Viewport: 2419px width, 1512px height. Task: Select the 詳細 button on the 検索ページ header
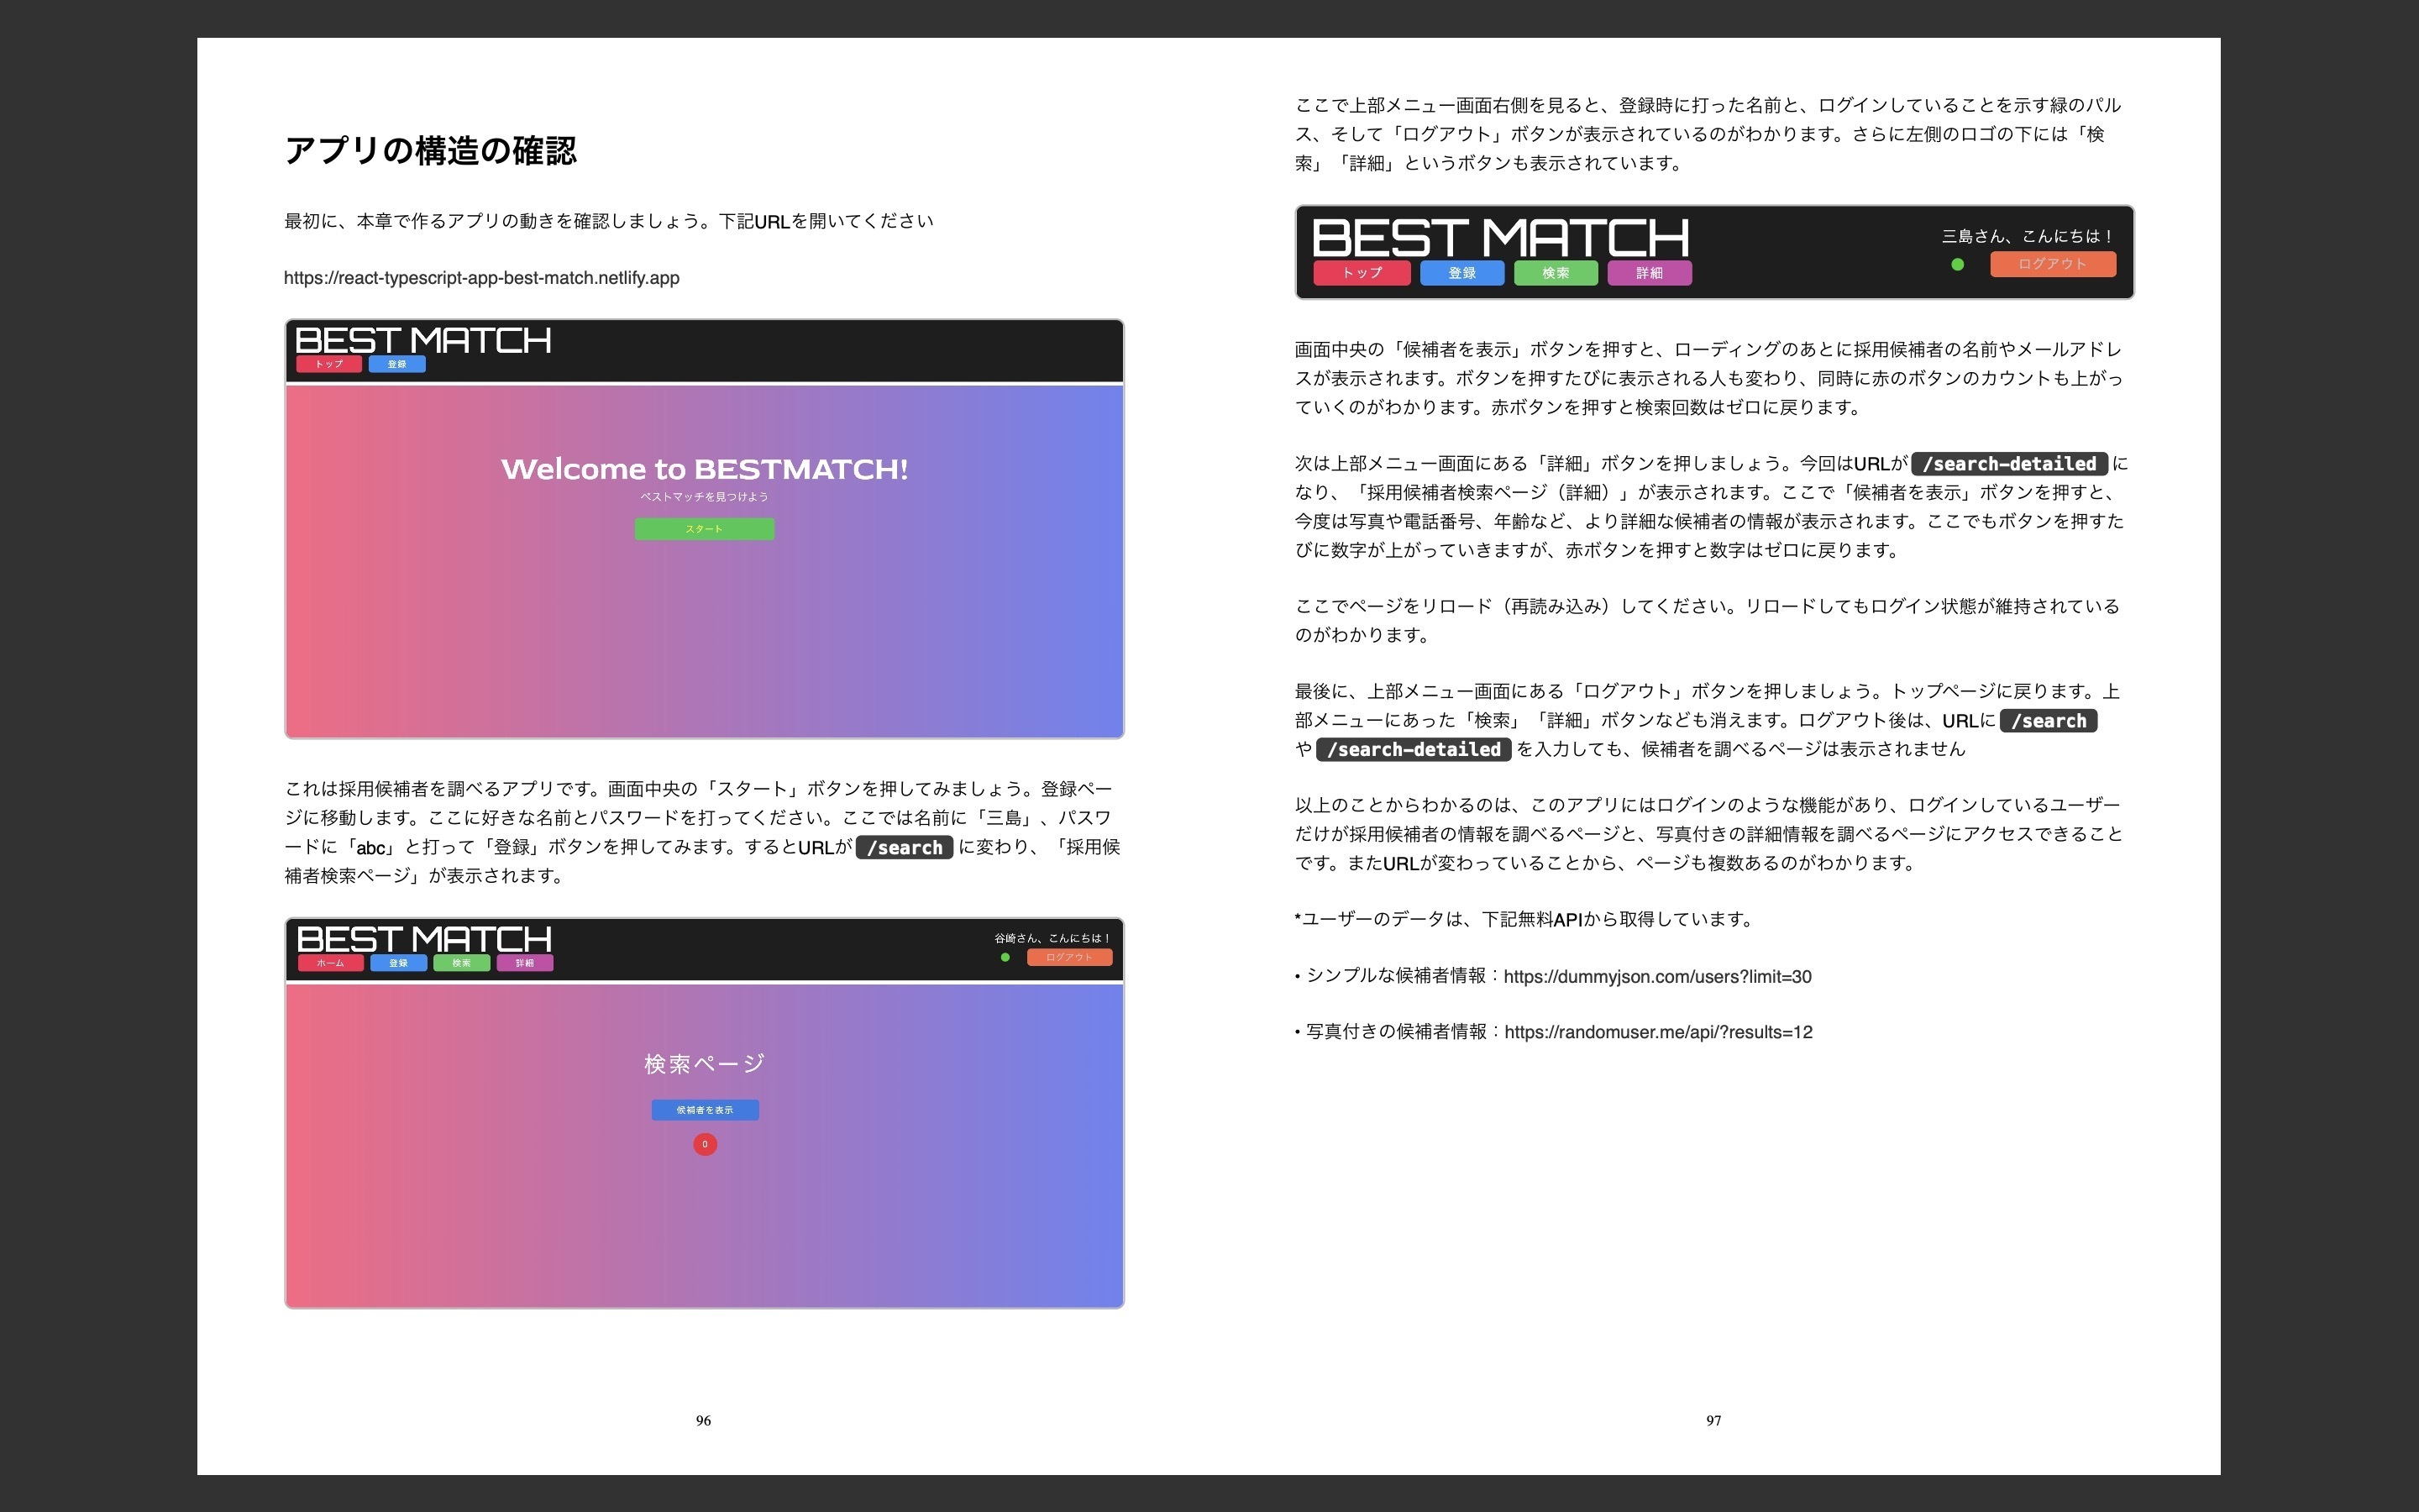[x=526, y=963]
